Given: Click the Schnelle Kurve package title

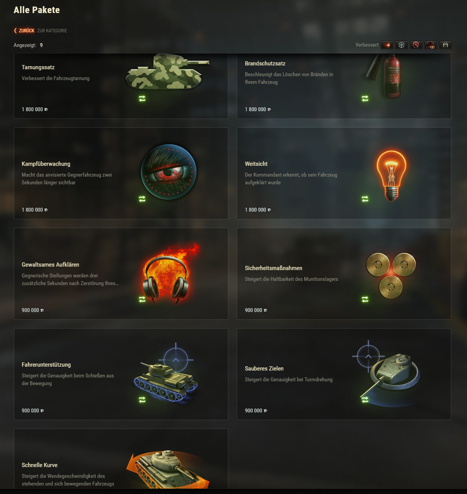Looking at the screenshot, I should pyautogui.click(x=40, y=465).
